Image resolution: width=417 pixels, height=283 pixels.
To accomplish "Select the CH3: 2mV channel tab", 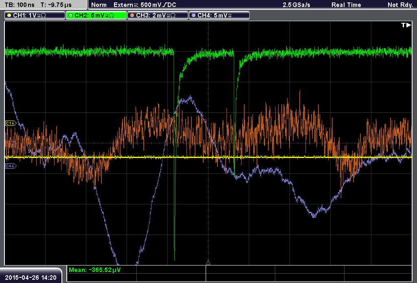I will pos(158,15).
